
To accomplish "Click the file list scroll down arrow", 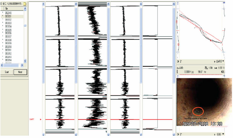I will click(25, 61).
